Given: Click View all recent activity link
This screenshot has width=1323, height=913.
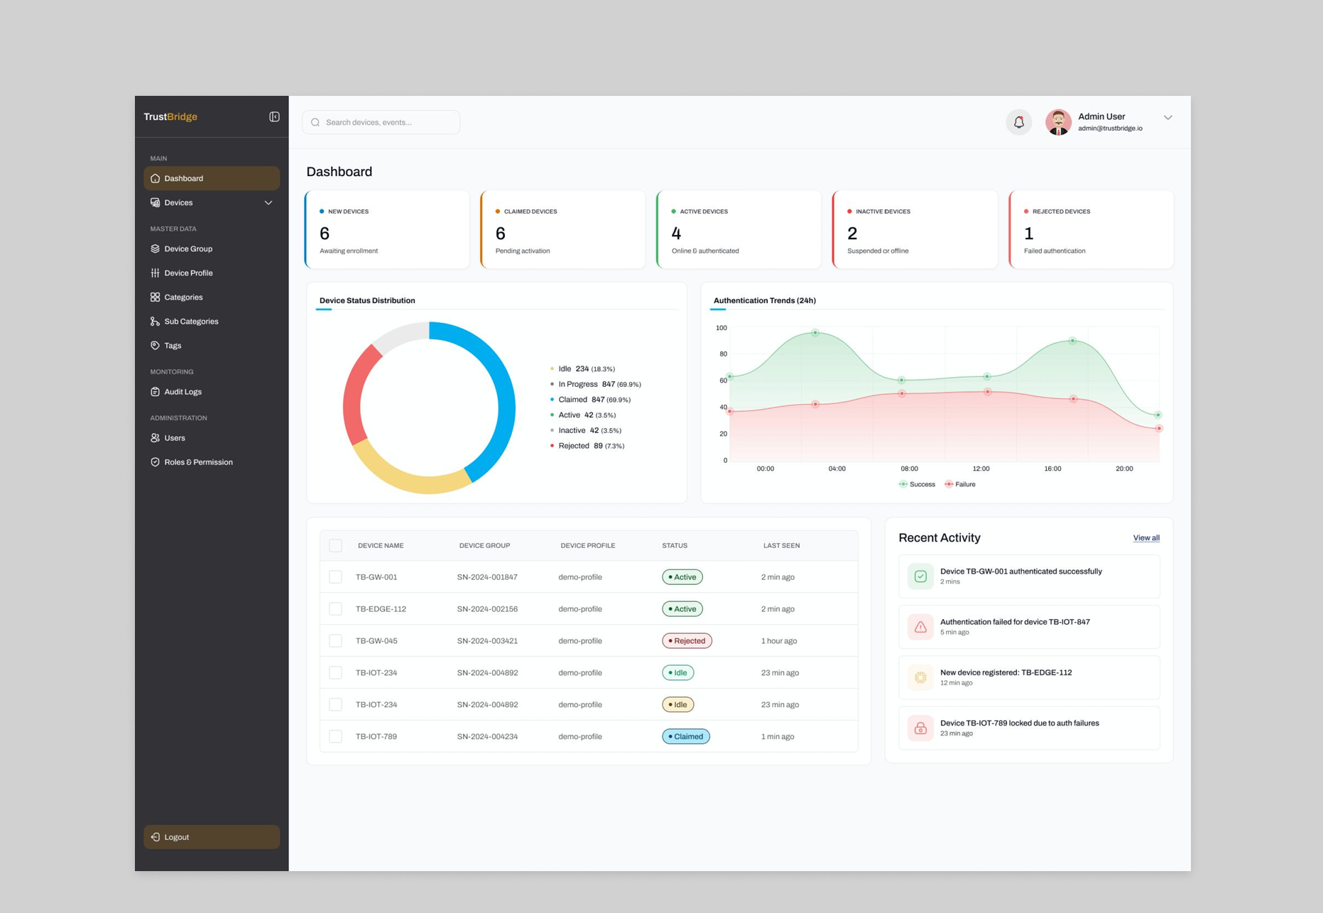Looking at the screenshot, I should 1146,537.
